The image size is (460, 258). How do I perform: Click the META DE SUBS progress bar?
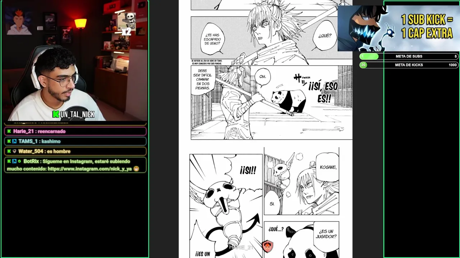pyautogui.click(x=409, y=56)
